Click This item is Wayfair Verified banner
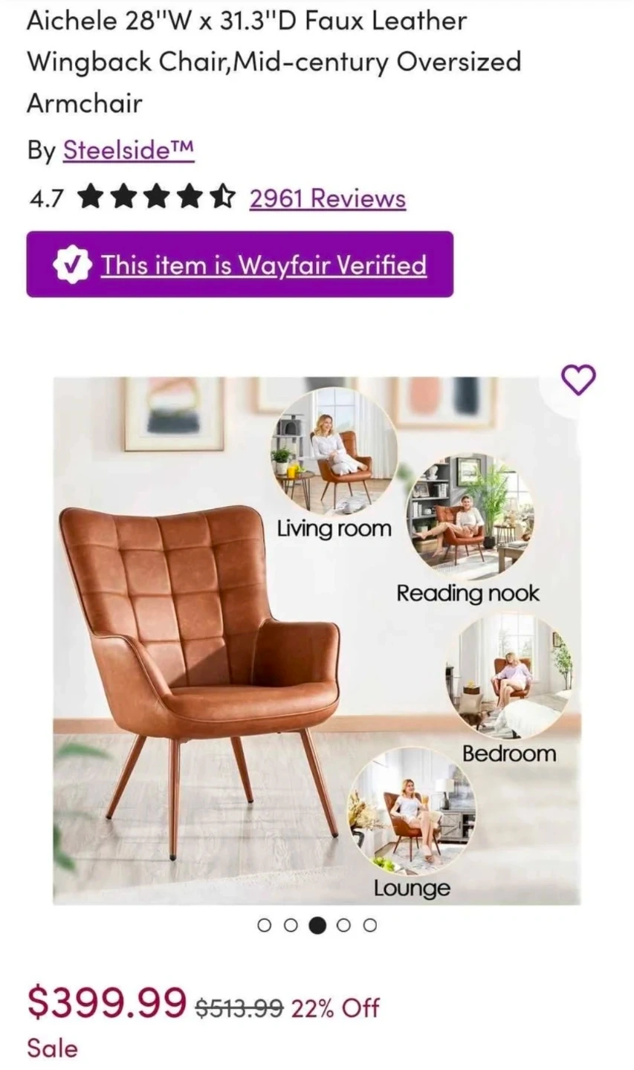This screenshot has height=1070, width=634. [240, 265]
